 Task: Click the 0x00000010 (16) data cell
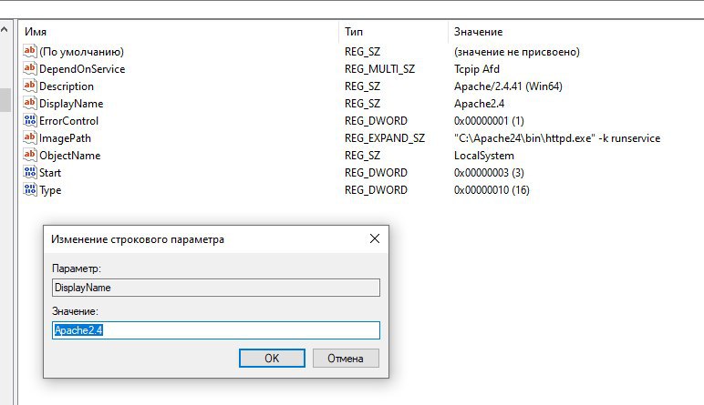coord(492,190)
